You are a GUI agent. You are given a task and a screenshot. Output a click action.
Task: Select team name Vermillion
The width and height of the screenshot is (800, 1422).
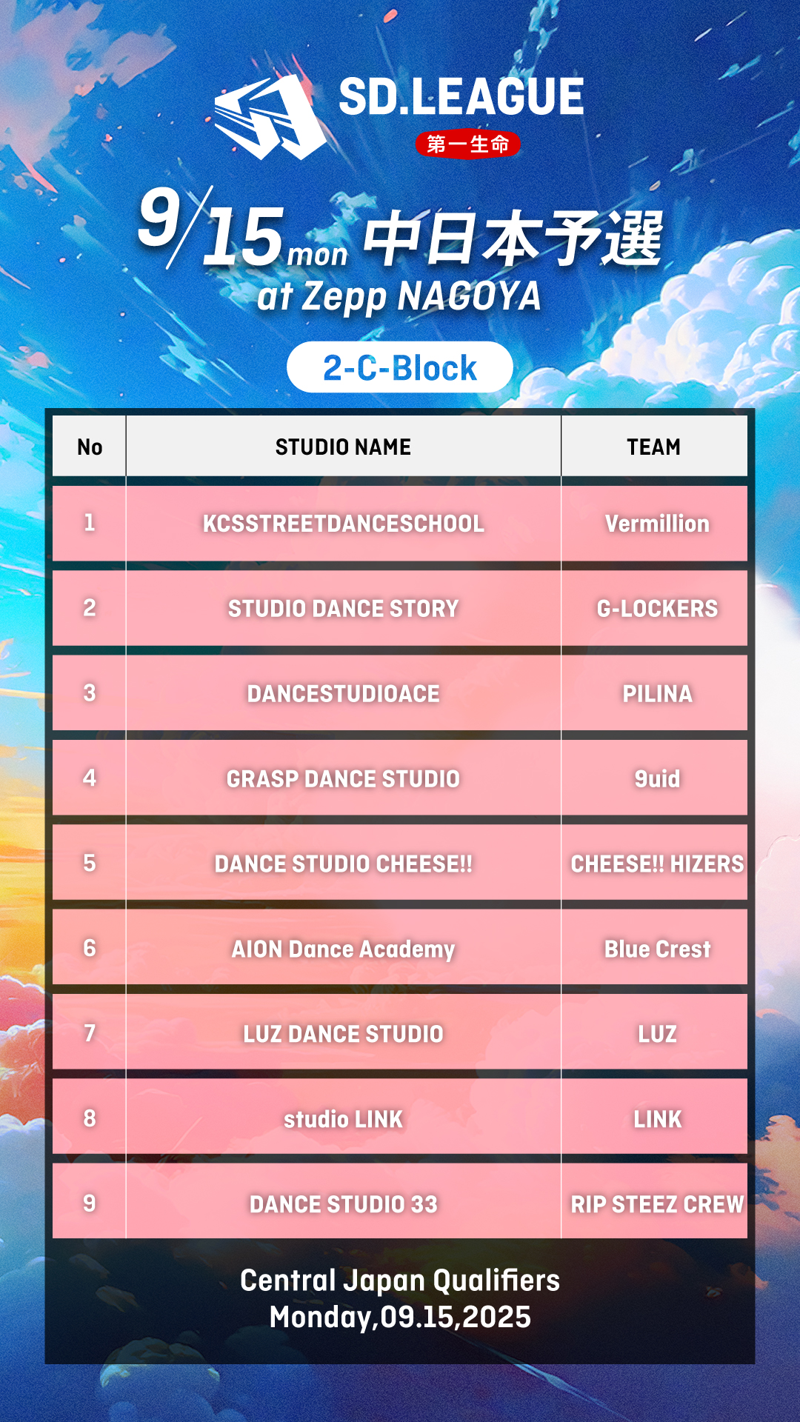pyautogui.click(x=657, y=524)
